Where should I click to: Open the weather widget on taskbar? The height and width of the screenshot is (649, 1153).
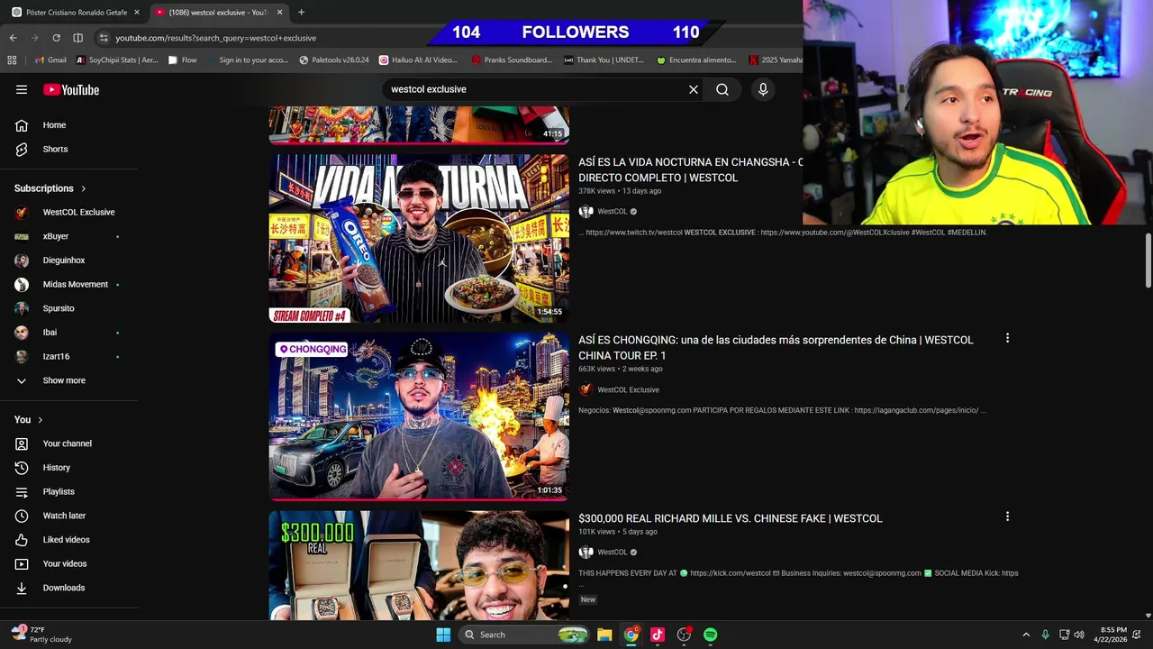coord(41,635)
